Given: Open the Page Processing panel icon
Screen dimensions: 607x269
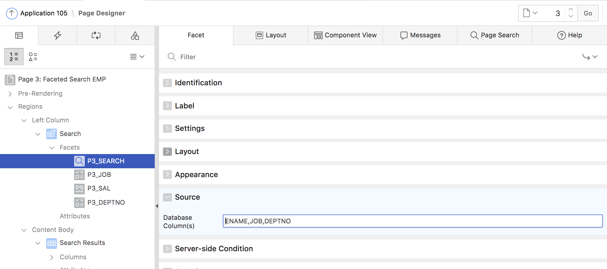Looking at the screenshot, I should point(96,35).
